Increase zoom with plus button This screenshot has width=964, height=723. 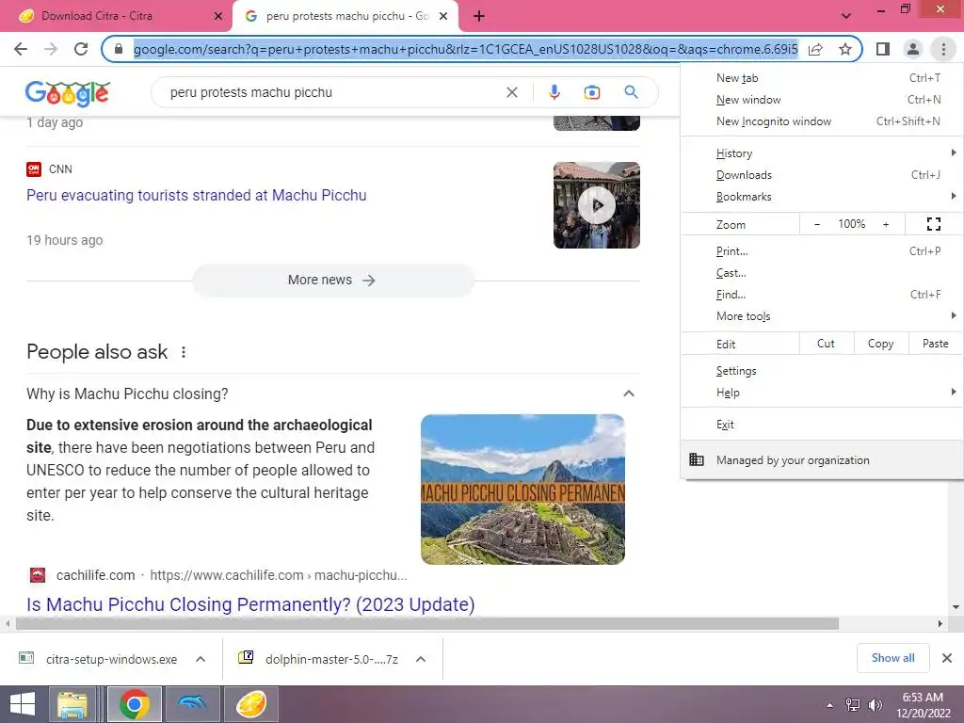[x=886, y=224]
